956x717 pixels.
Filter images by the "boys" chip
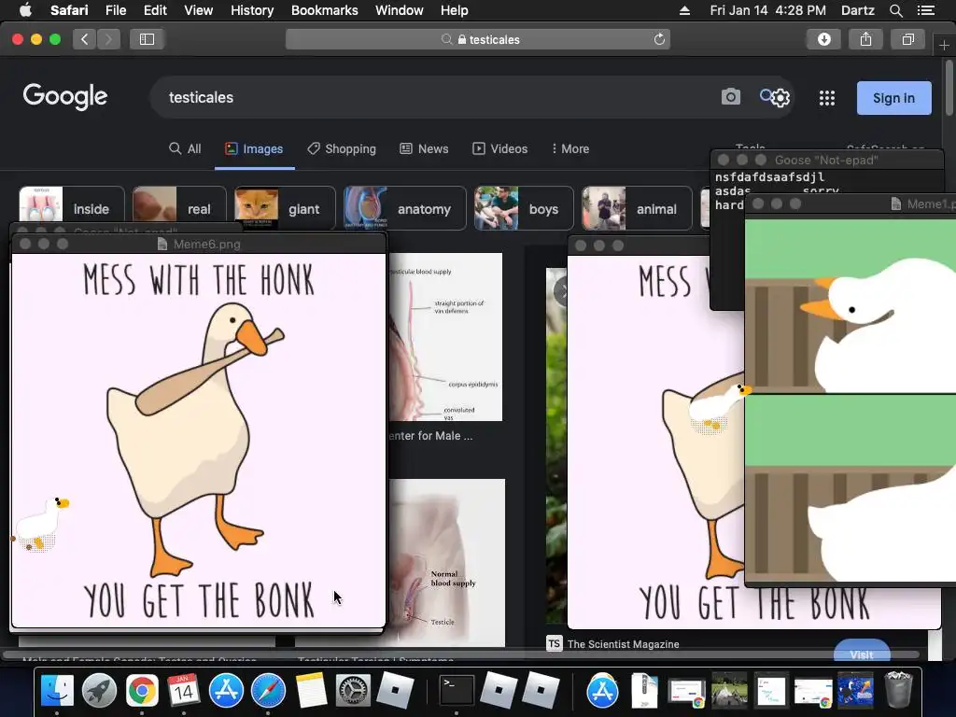(524, 208)
